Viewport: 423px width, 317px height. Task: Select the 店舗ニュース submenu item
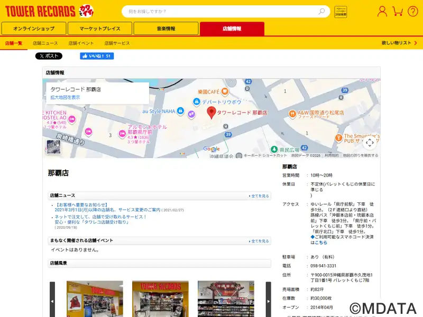(x=45, y=43)
